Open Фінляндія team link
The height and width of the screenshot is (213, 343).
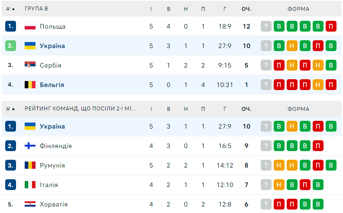(x=55, y=146)
